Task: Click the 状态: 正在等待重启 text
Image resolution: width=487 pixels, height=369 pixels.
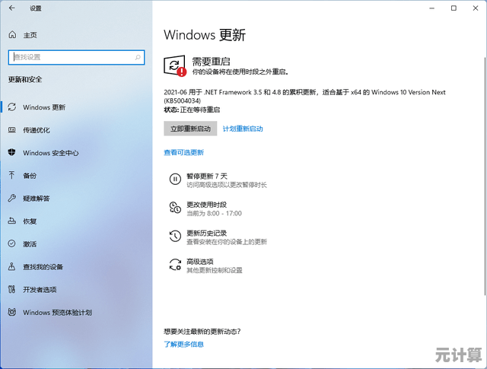Action: coord(192,110)
